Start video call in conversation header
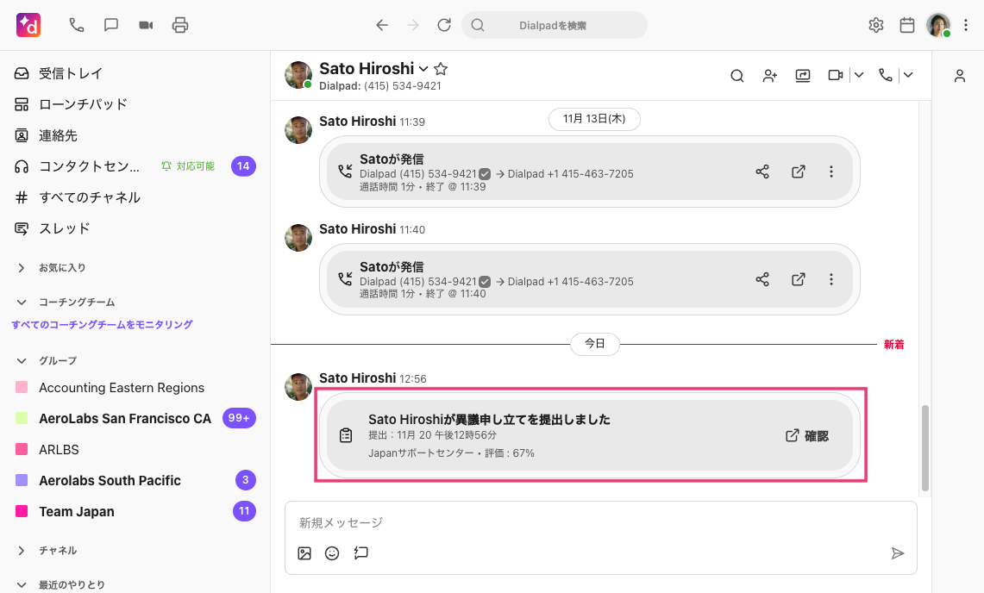Image resolution: width=984 pixels, height=593 pixels. tap(836, 75)
